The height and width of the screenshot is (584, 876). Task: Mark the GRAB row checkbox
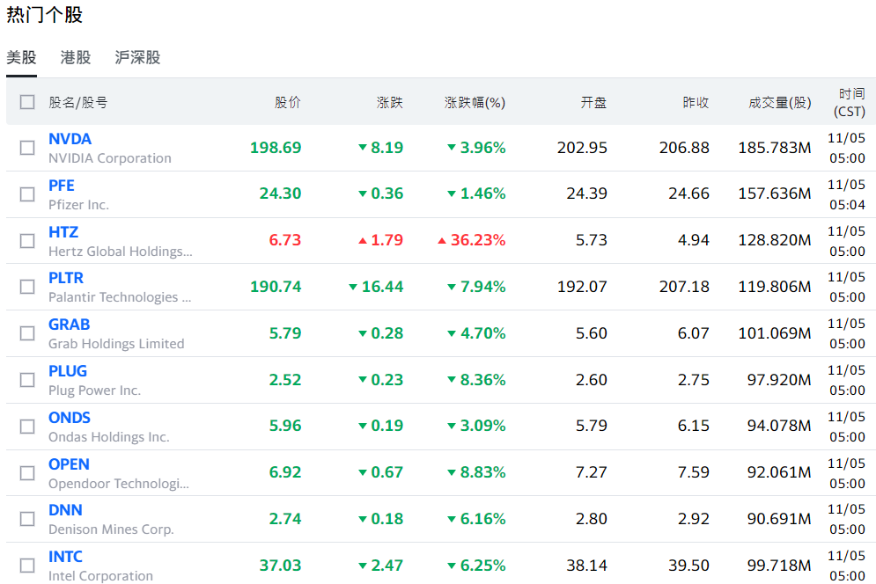27,333
